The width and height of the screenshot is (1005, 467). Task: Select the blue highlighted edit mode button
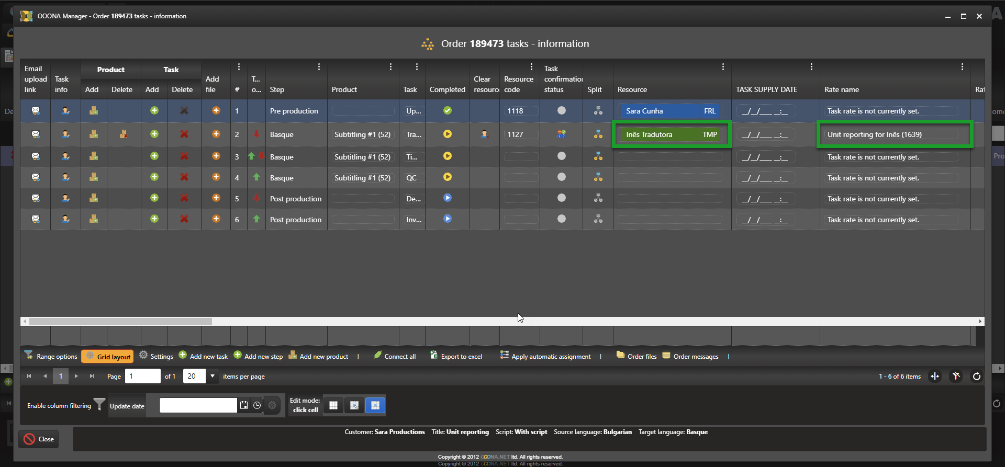point(375,405)
